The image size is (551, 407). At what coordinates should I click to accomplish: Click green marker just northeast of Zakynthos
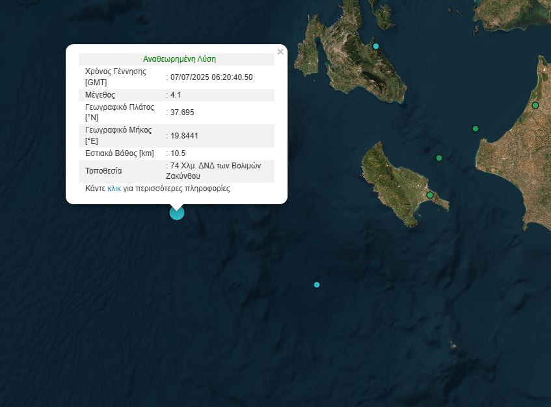(439, 158)
